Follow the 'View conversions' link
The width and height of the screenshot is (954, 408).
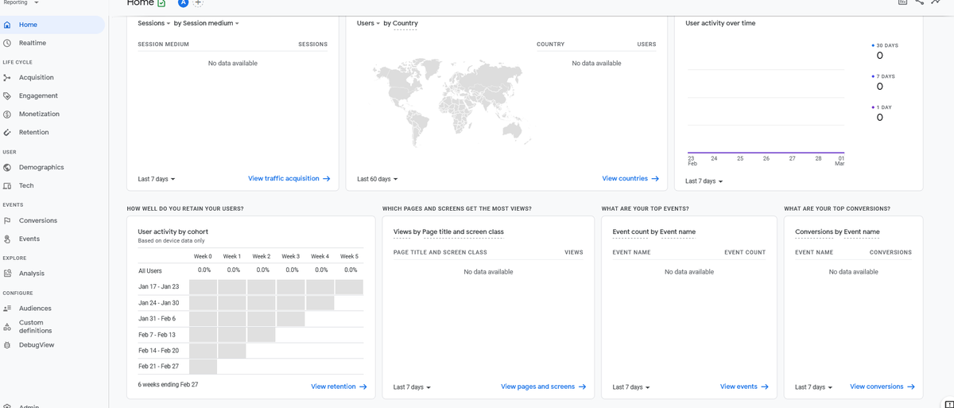coord(882,387)
